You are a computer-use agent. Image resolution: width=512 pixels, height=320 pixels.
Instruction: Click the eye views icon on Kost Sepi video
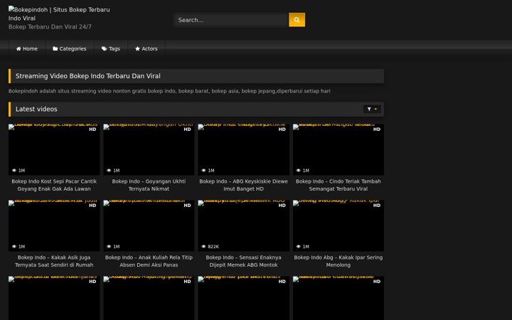coord(14,171)
